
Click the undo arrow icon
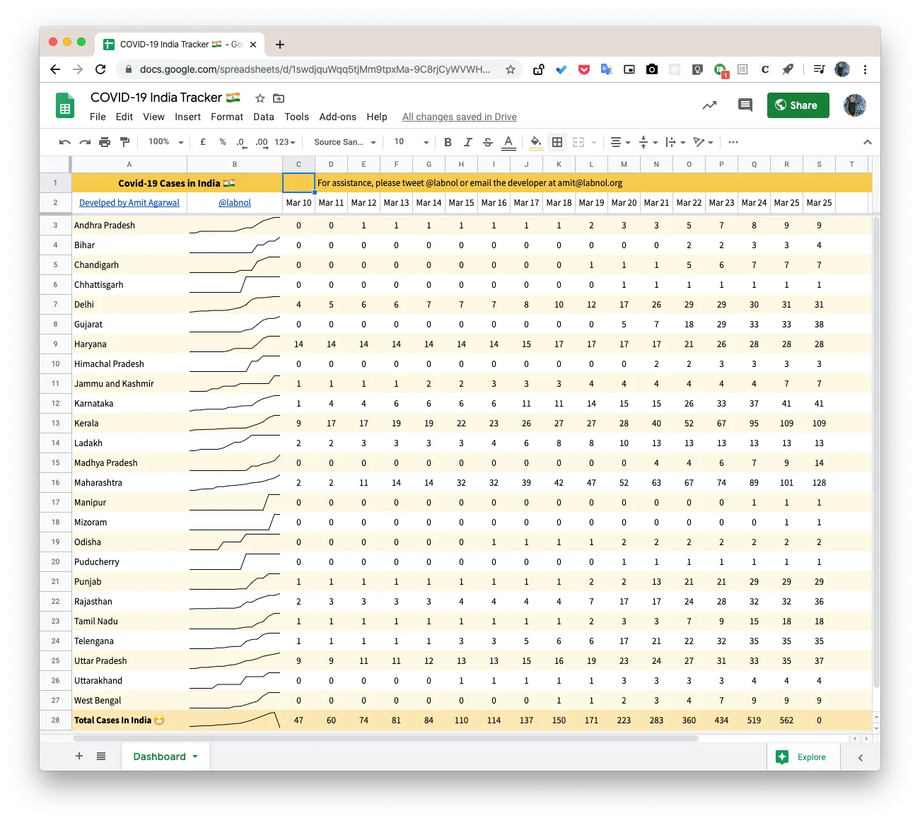point(65,142)
